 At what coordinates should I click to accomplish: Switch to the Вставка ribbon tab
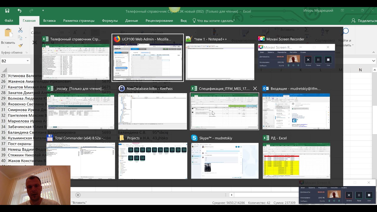tap(49, 21)
